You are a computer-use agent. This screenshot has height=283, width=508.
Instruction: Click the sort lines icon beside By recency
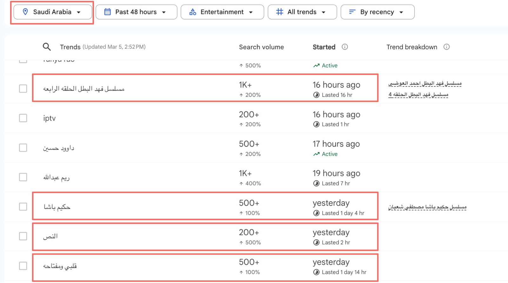tap(352, 12)
